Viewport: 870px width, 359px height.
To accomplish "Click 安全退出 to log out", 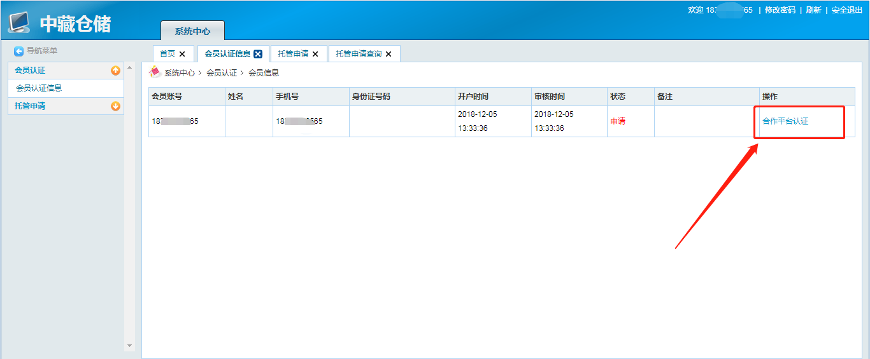I will tap(847, 10).
